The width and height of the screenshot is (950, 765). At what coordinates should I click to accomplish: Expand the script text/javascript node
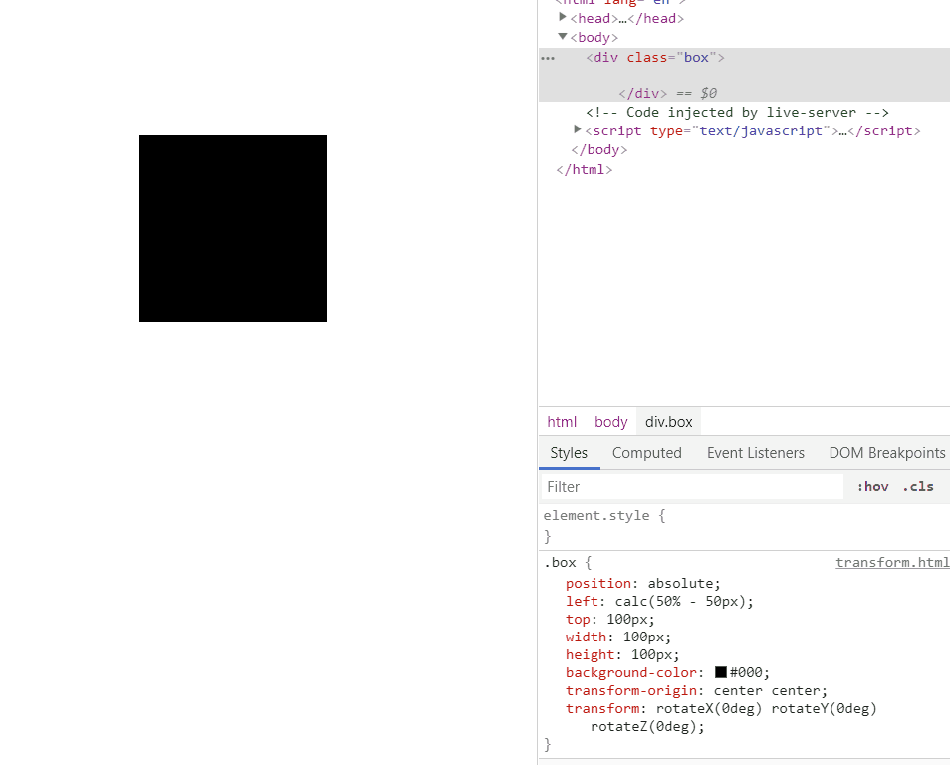[x=578, y=129]
